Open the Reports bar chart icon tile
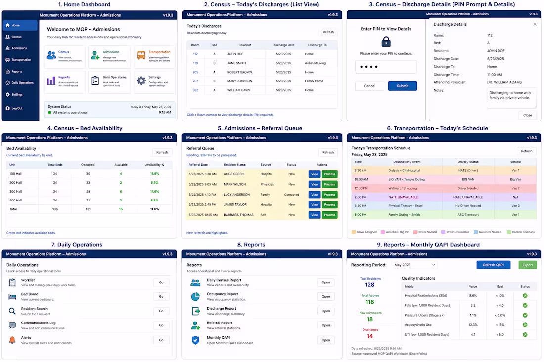Viewport: 544px width, 362px height. 51,80
